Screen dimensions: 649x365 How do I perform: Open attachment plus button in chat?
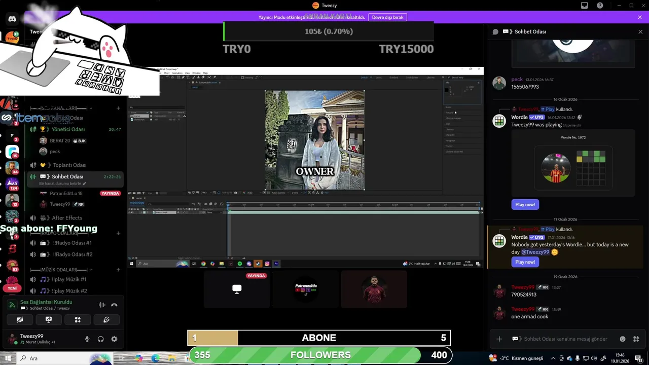(x=499, y=339)
